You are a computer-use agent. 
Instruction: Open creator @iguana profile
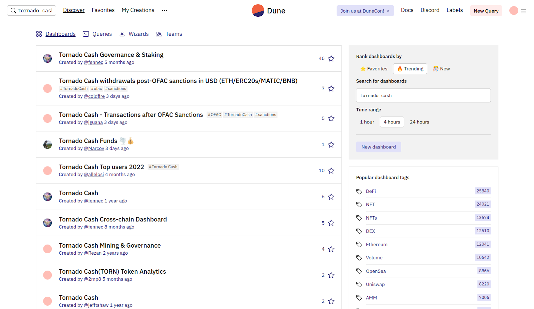tap(93, 122)
